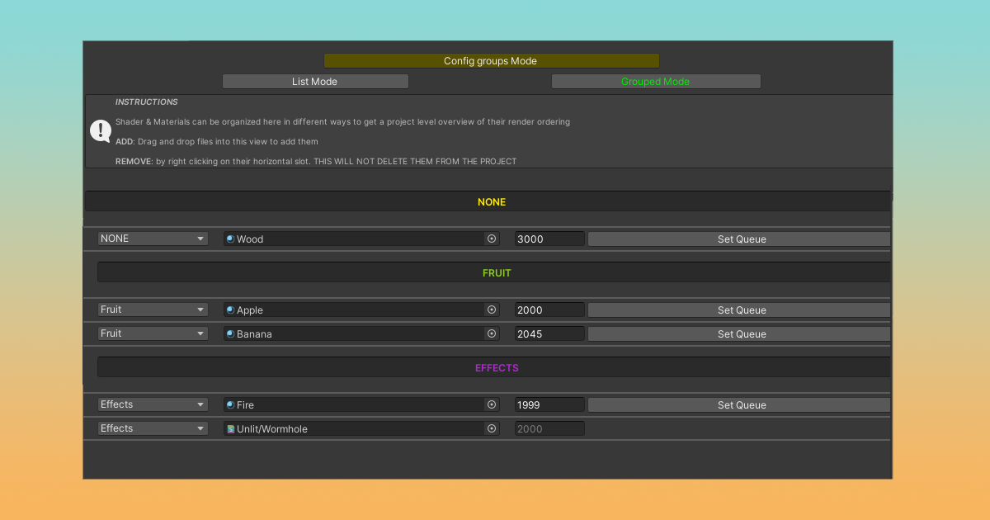Click the INSTRUCTIONS heading text
Viewport: 990px width, 520px height.
[146, 102]
